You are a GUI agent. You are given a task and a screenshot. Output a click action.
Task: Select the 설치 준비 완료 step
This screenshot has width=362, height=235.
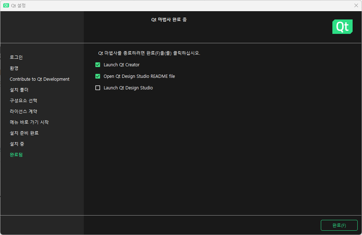click(x=24, y=133)
